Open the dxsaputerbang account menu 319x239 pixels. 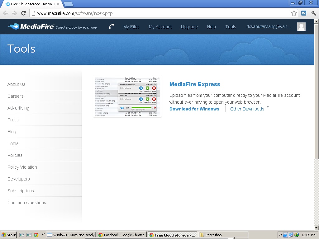(269, 27)
